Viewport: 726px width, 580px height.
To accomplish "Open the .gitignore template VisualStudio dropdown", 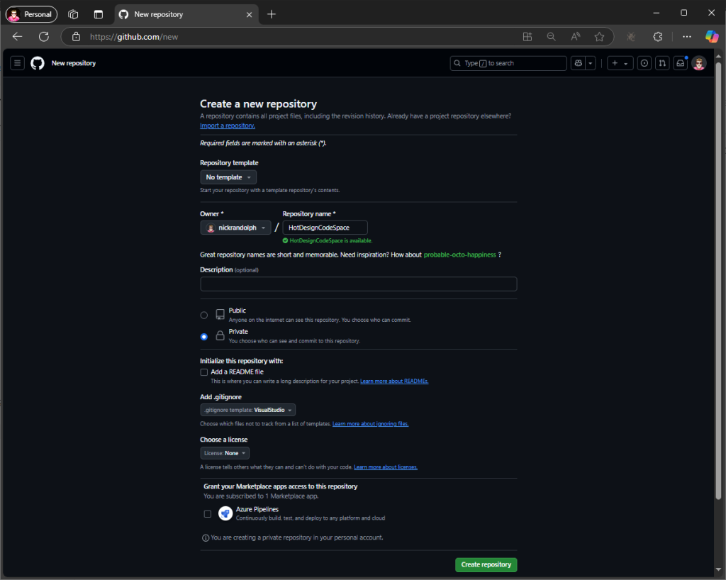I will pyautogui.click(x=247, y=409).
